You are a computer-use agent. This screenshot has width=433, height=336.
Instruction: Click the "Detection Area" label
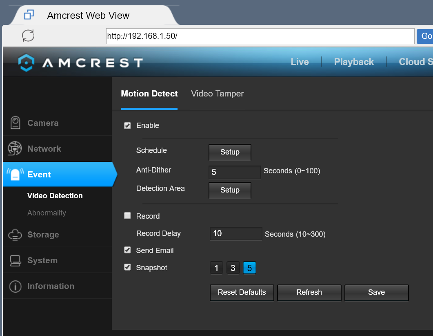coord(160,188)
